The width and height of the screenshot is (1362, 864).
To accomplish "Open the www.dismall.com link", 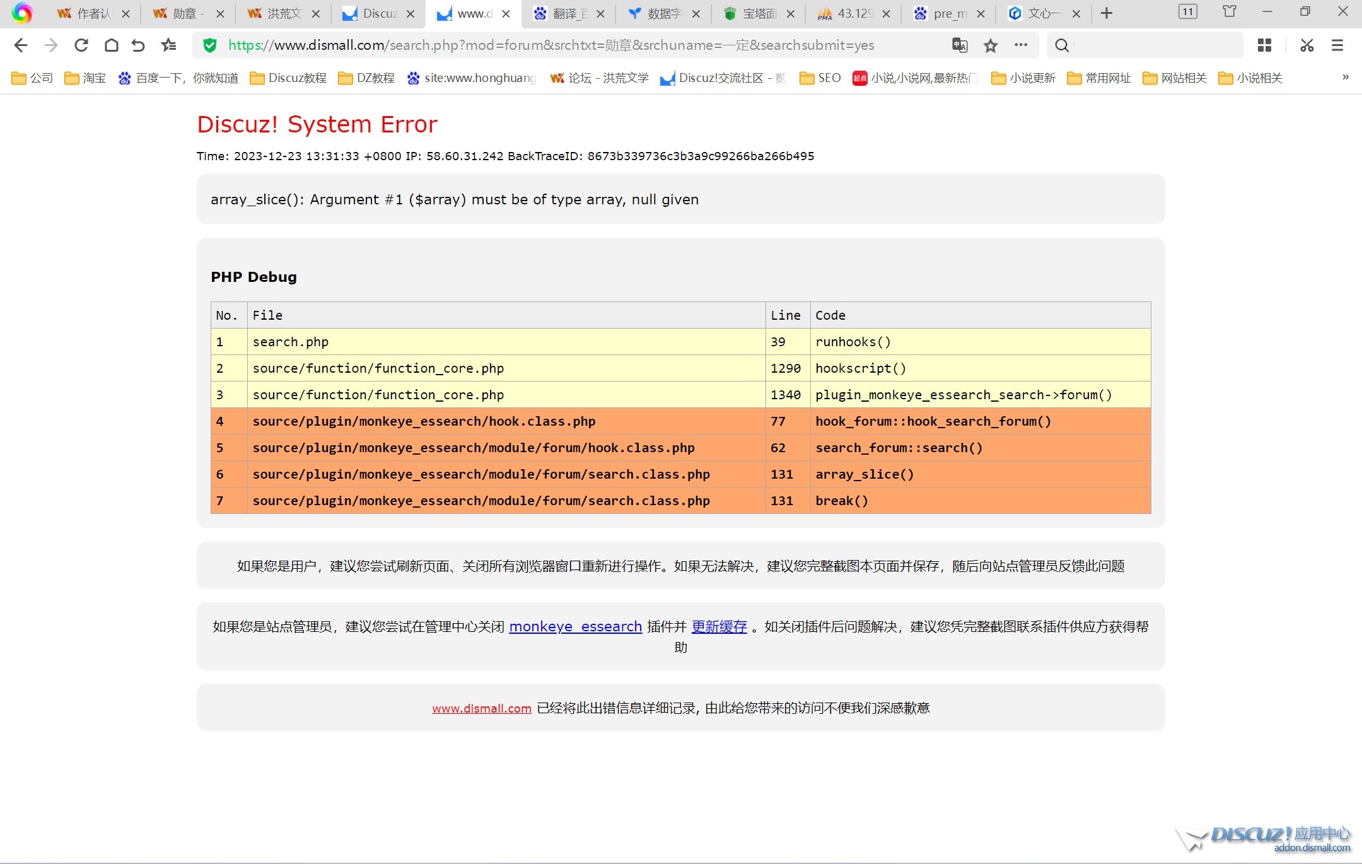I will 482,708.
